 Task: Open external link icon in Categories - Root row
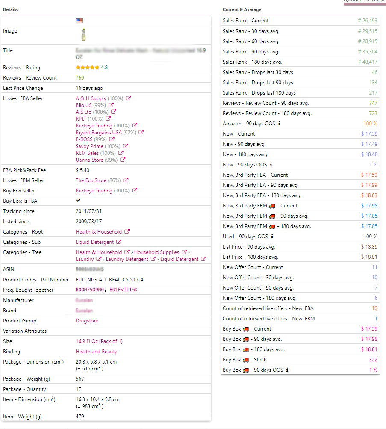pos(127,231)
